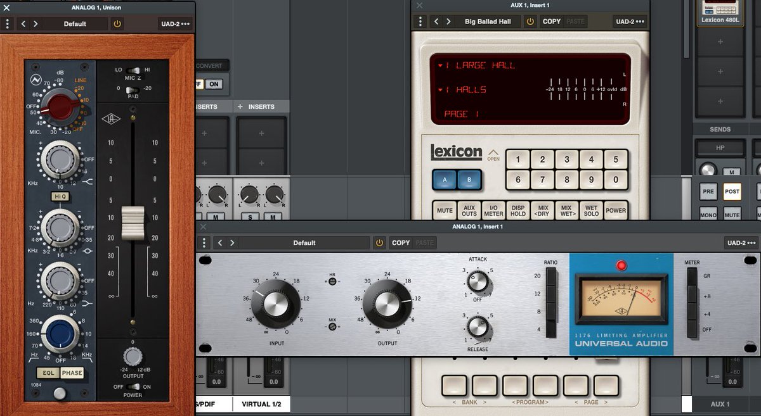Select the blue B button on Lexicon

tap(468, 180)
